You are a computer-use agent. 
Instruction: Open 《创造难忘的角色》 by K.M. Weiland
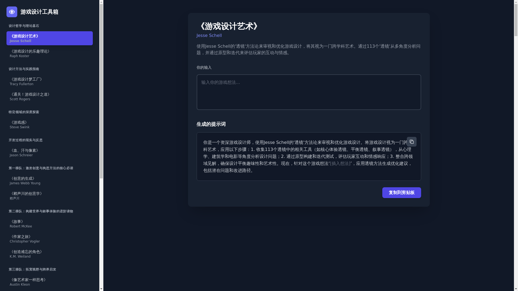[50, 254]
